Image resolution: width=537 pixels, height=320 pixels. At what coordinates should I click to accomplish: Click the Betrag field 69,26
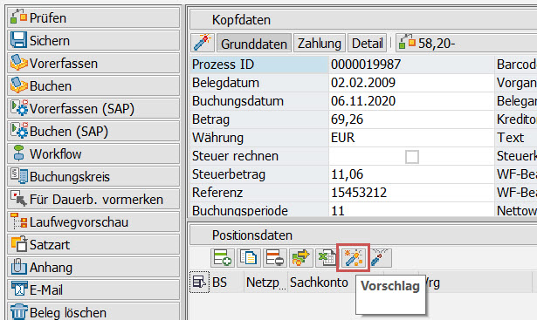tap(411, 119)
